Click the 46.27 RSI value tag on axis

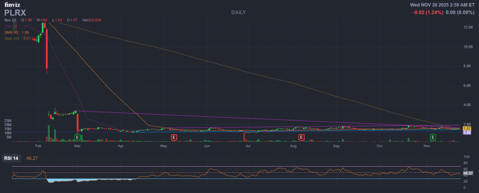(466, 173)
